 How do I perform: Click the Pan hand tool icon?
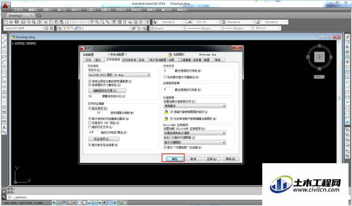click(92, 22)
